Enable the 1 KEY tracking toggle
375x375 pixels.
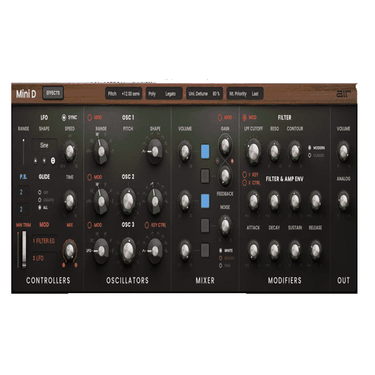244,174
